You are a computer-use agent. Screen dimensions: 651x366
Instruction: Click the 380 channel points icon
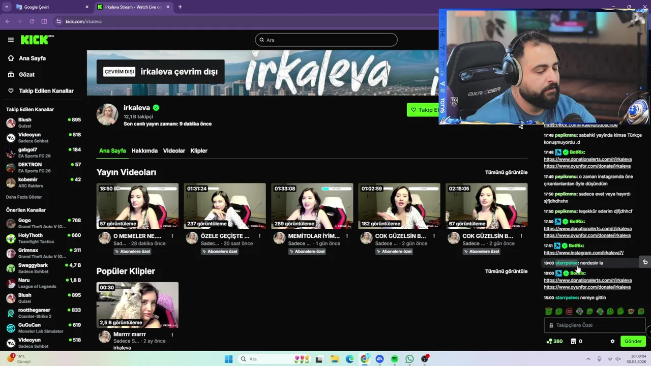[x=549, y=341]
